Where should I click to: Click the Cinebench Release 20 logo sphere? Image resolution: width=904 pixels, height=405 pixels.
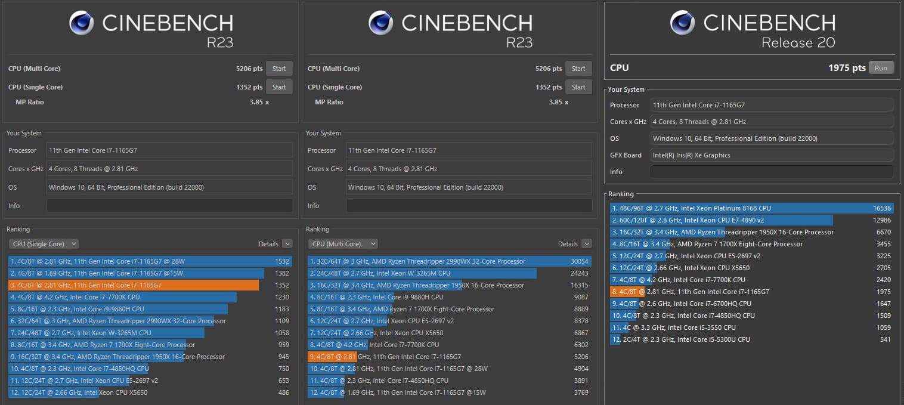click(682, 23)
